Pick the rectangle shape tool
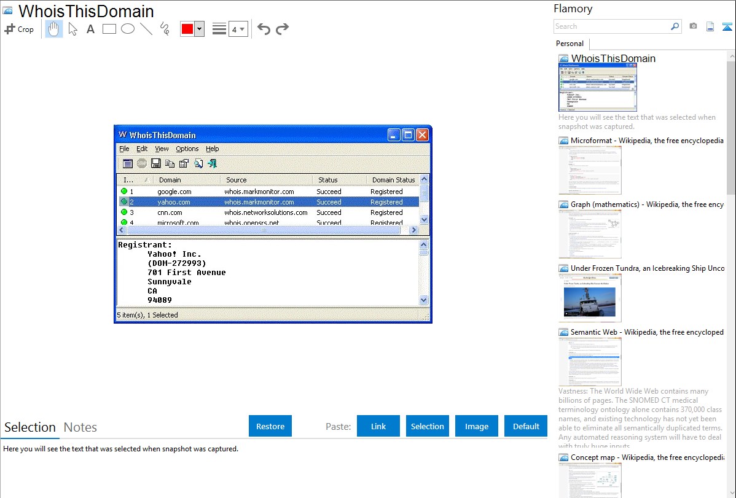This screenshot has width=736, height=498. [x=109, y=29]
